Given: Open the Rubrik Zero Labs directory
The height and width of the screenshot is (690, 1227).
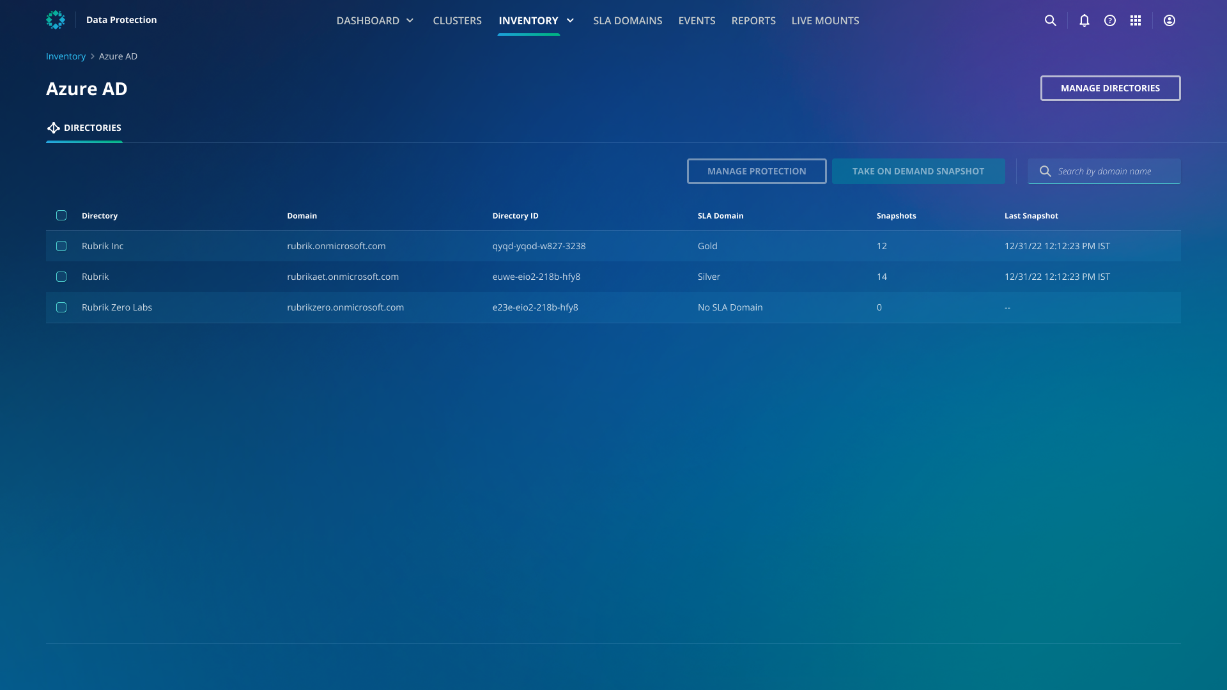Looking at the screenshot, I should click(117, 307).
